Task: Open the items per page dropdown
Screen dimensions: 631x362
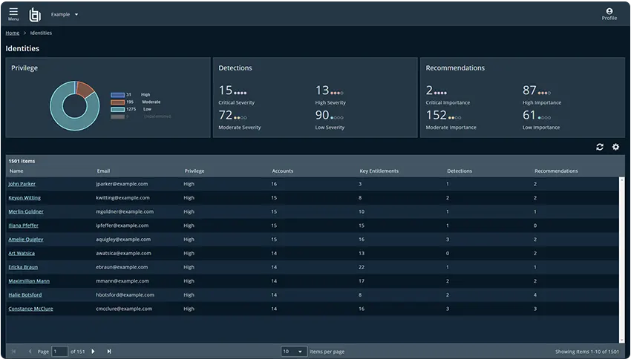Action: click(x=294, y=352)
